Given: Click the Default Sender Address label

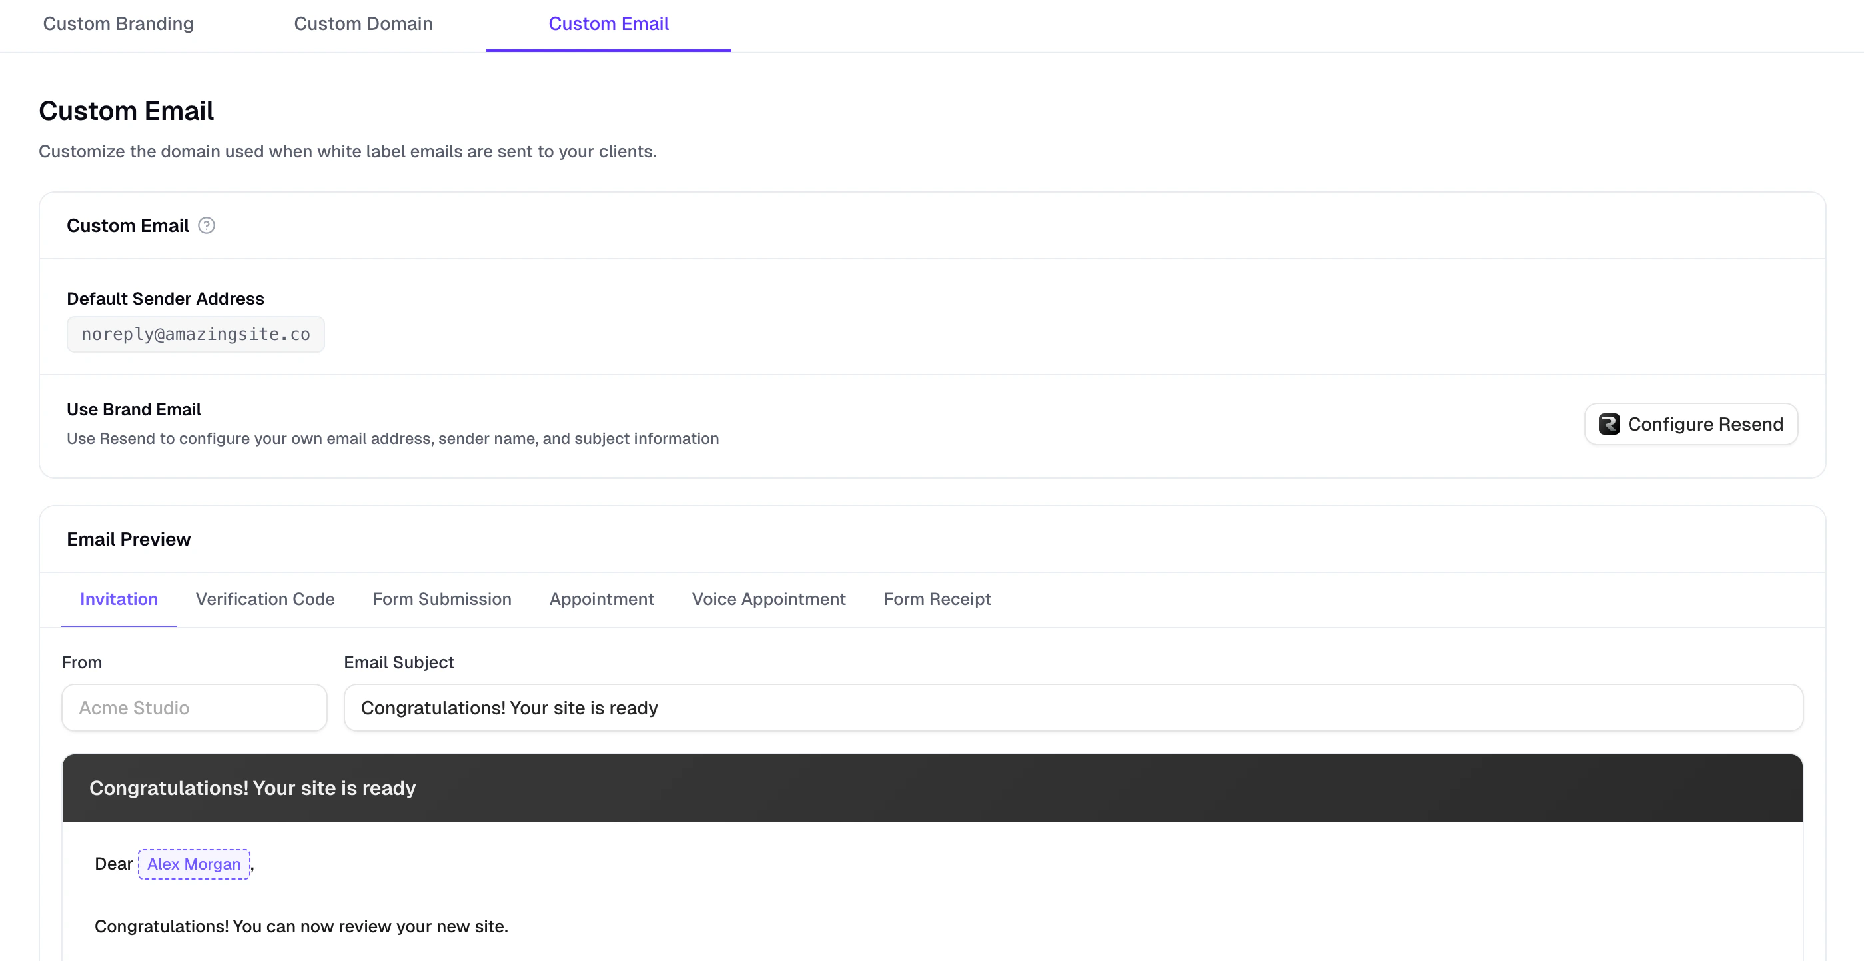Looking at the screenshot, I should pyautogui.click(x=165, y=298).
